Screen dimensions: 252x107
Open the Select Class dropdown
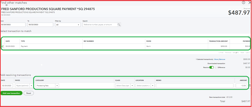(132, 86)
